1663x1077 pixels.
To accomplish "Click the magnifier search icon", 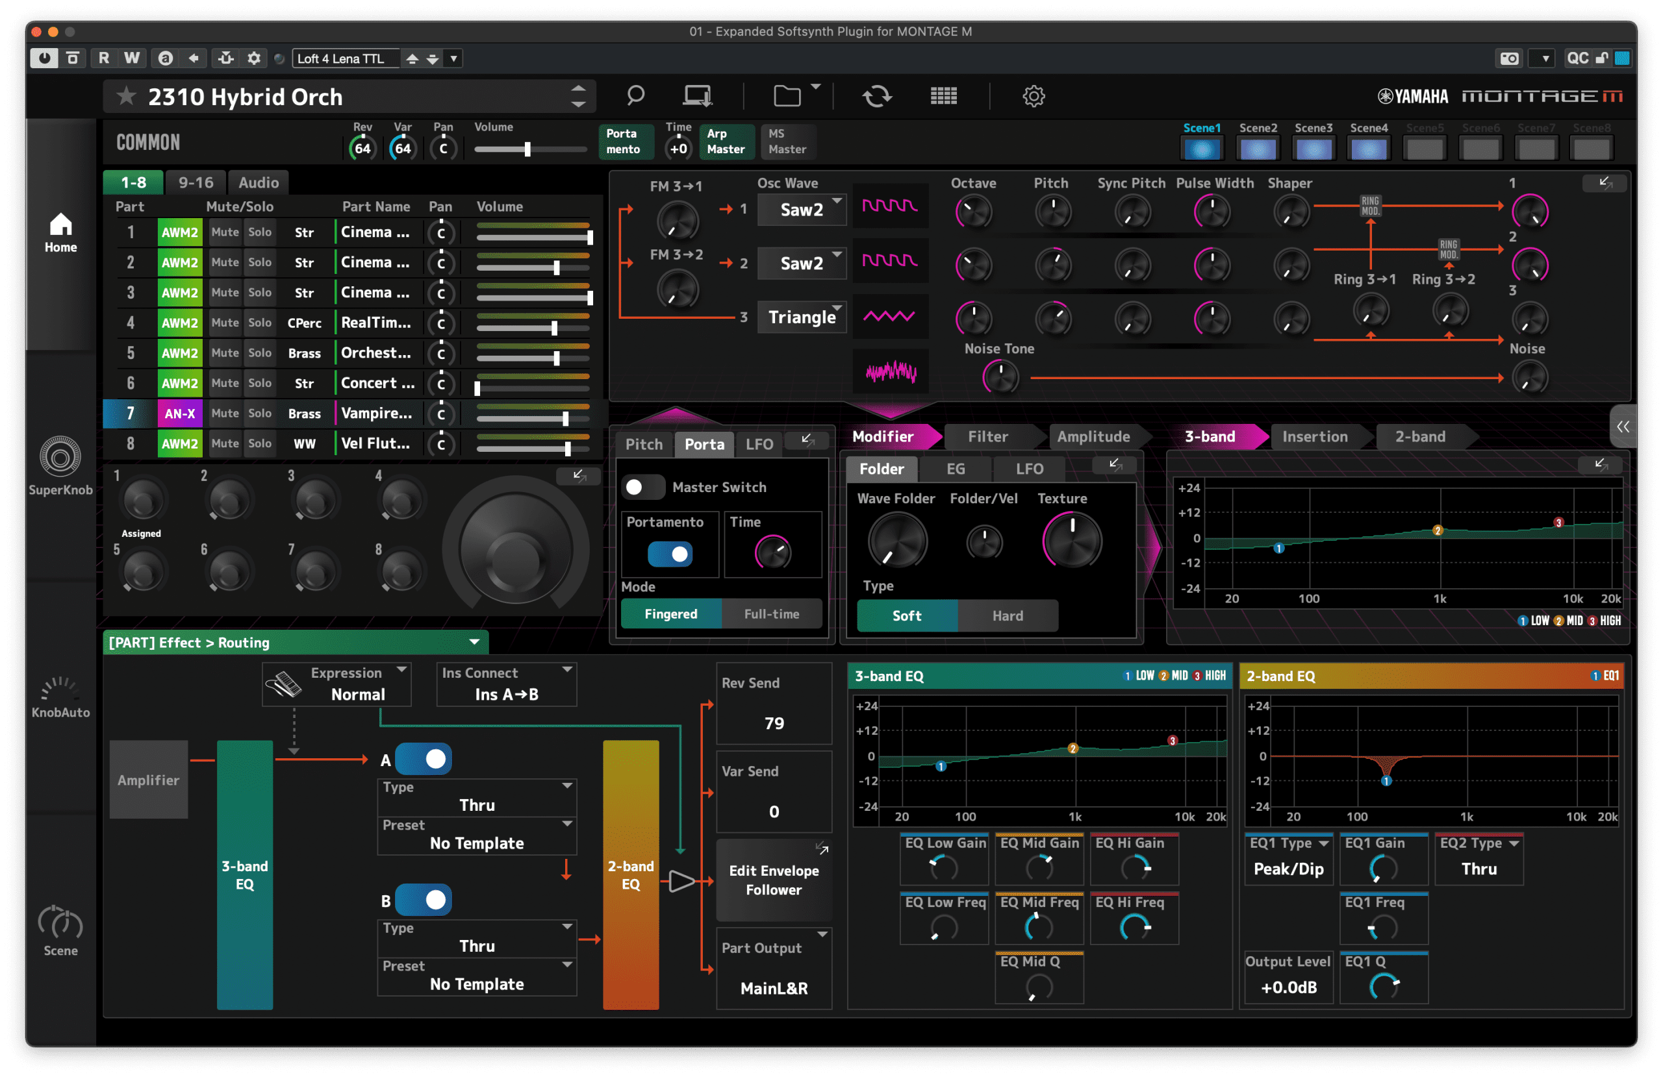I will coord(635,95).
